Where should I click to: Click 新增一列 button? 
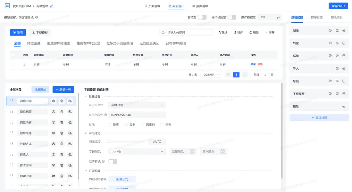(x=63, y=90)
